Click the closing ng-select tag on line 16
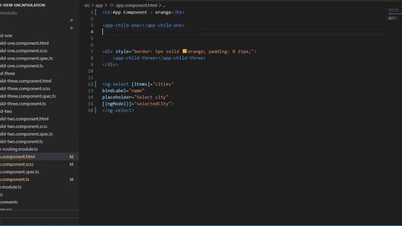The image size is (402, 226). [118, 110]
